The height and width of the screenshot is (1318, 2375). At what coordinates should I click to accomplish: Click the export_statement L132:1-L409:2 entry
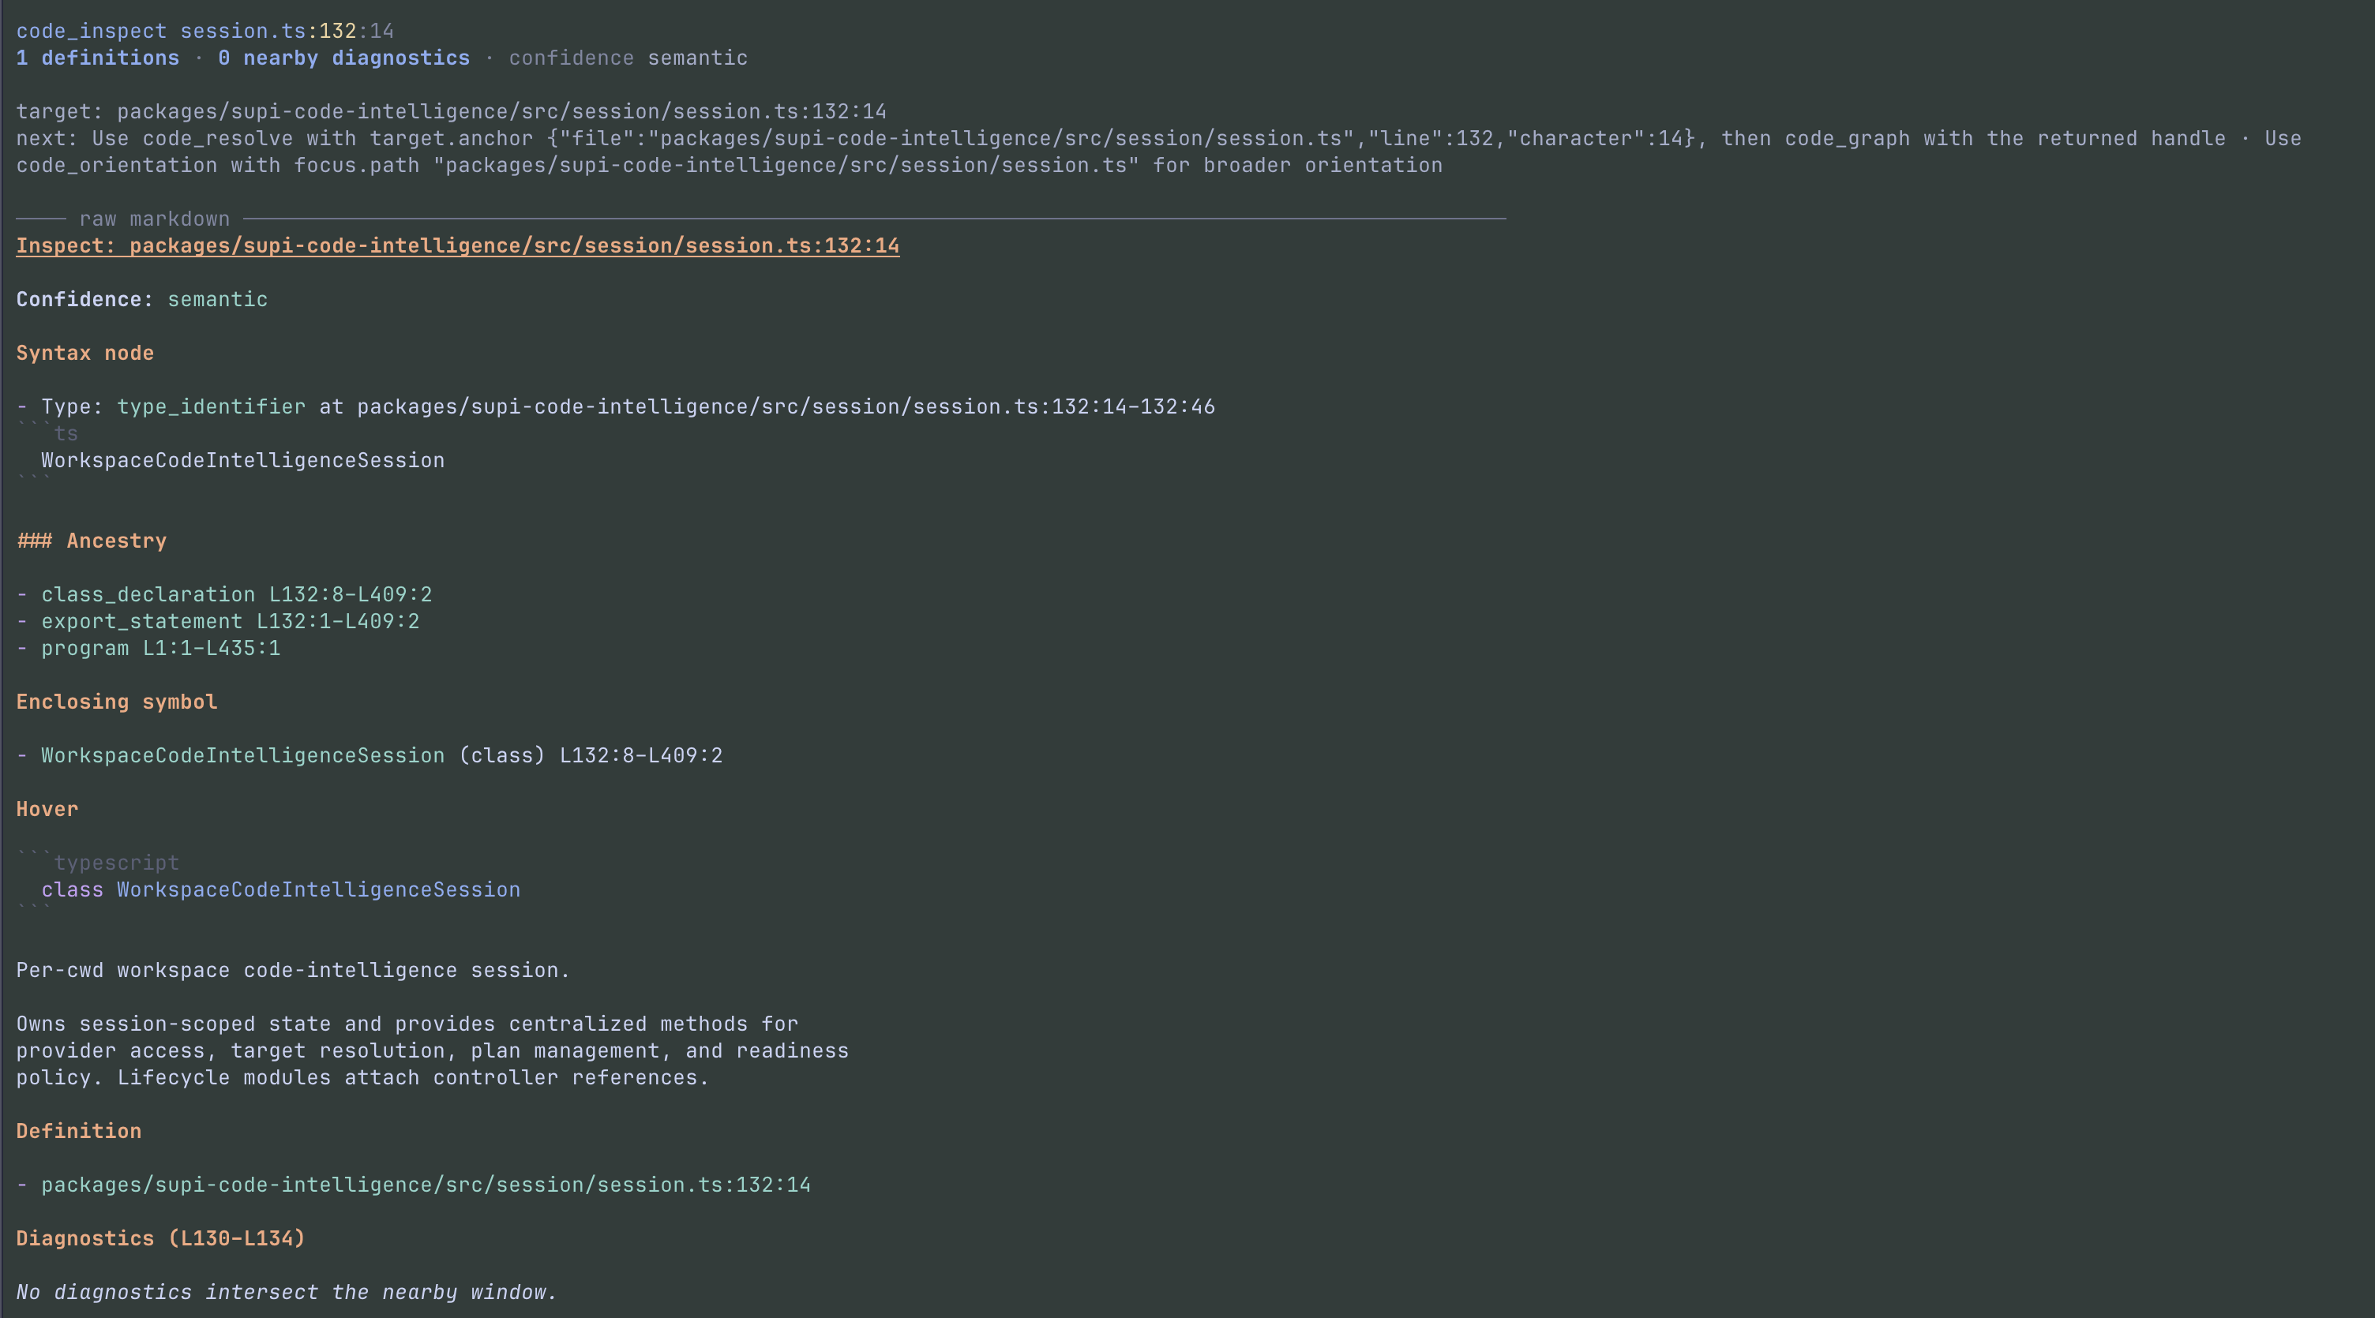230,621
